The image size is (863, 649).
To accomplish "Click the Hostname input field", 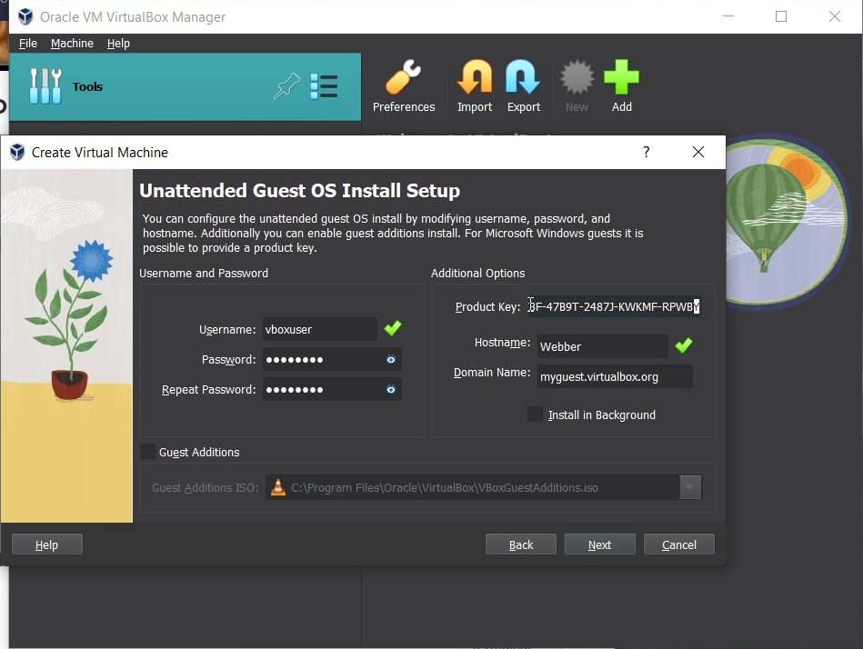I will pyautogui.click(x=601, y=346).
